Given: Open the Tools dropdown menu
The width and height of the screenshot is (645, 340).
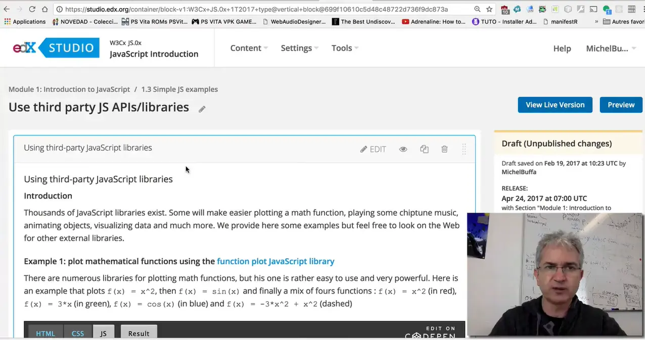Looking at the screenshot, I should [345, 48].
